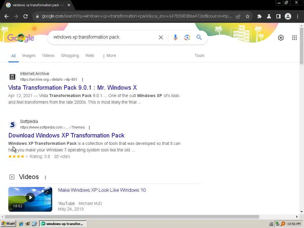Select the windows xp transformation pack browser tab

tap(37, 5)
